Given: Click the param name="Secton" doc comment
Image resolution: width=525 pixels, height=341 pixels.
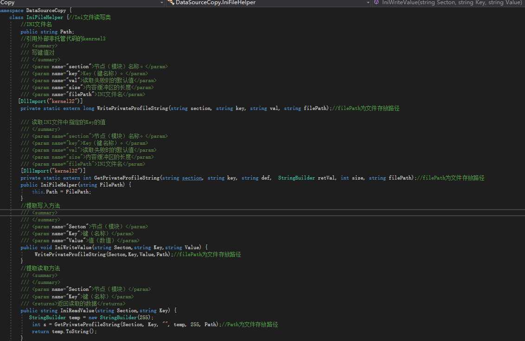Looking at the screenshot, I should pos(84,227).
